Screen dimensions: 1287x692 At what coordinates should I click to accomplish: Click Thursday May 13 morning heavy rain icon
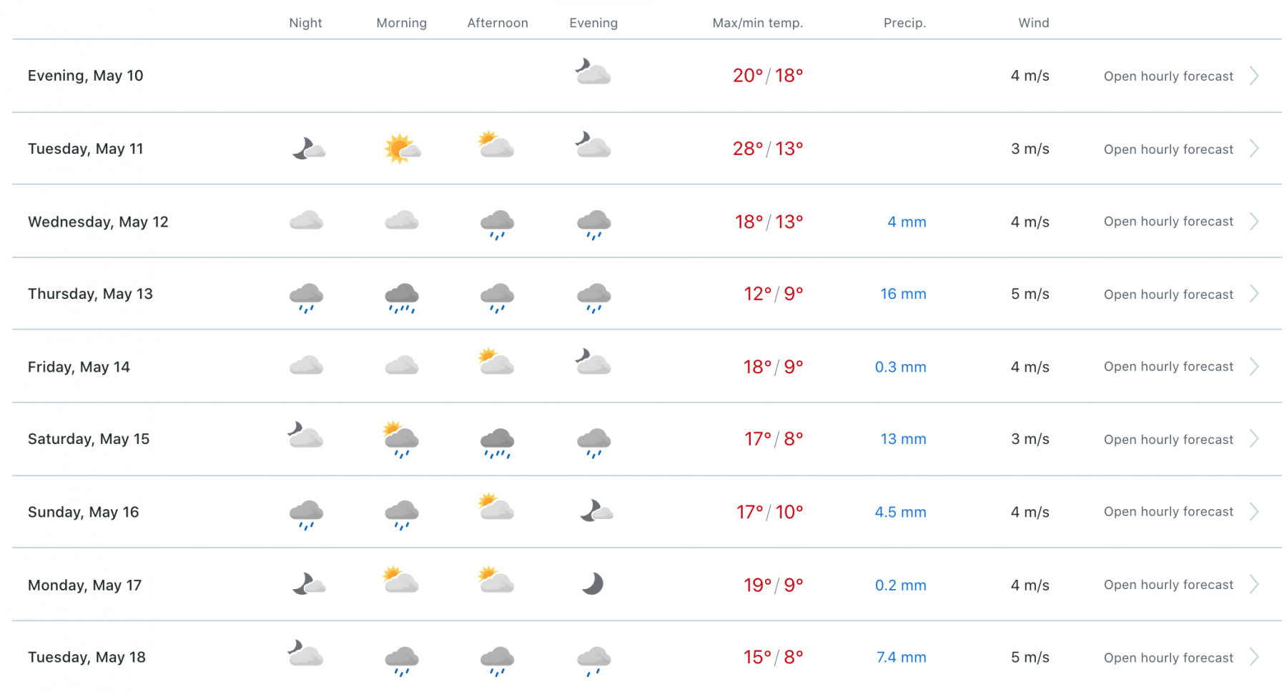(x=402, y=297)
